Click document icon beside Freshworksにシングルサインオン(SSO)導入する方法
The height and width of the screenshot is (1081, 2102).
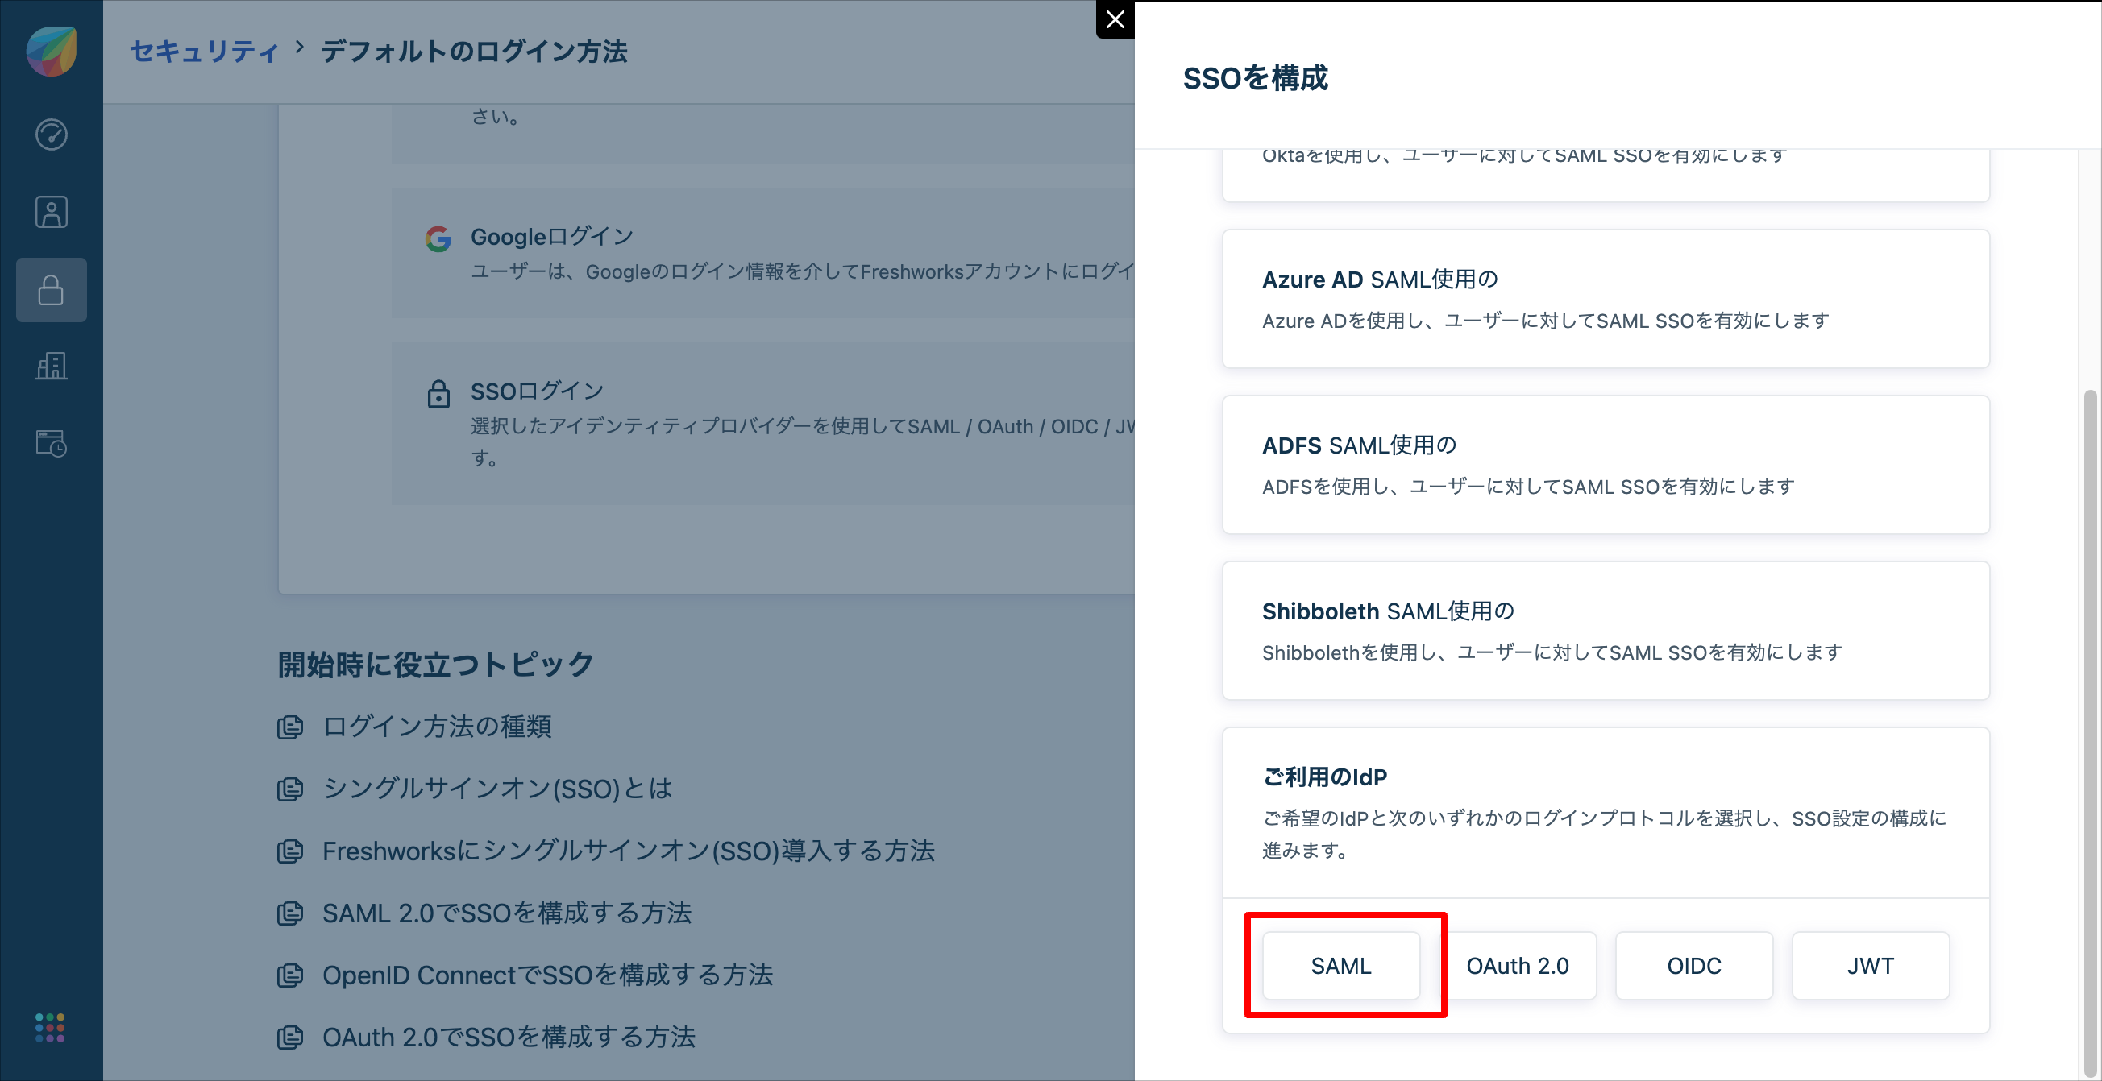click(289, 851)
